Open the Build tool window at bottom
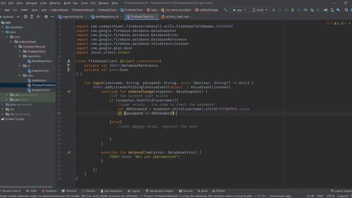The height and width of the screenshot is (198, 352). point(202,191)
